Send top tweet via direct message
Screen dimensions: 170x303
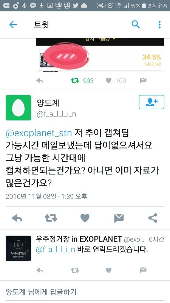(x=143, y=80)
